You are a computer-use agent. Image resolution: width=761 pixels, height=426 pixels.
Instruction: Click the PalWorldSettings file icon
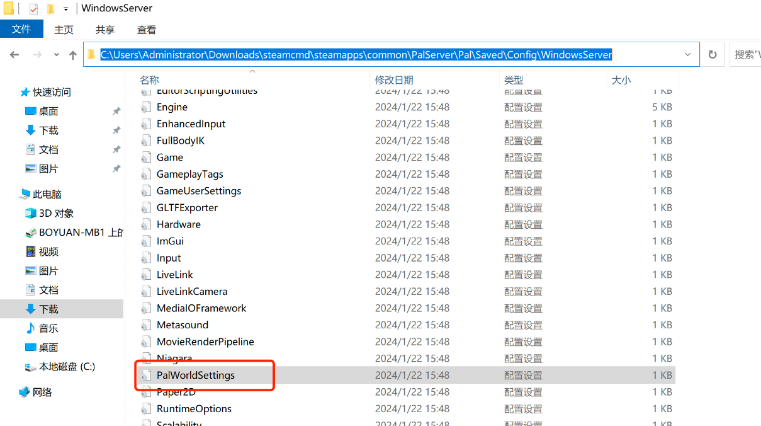(x=147, y=376)
